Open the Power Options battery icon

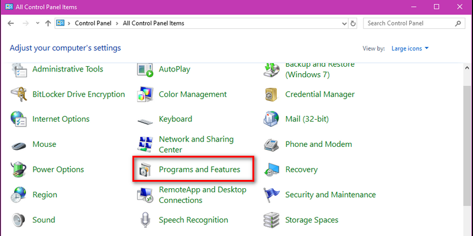pyautogui.click(x=19, y=169)
